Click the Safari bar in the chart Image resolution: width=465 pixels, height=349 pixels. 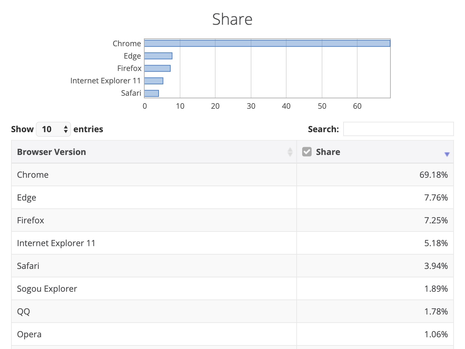[151, 93]
